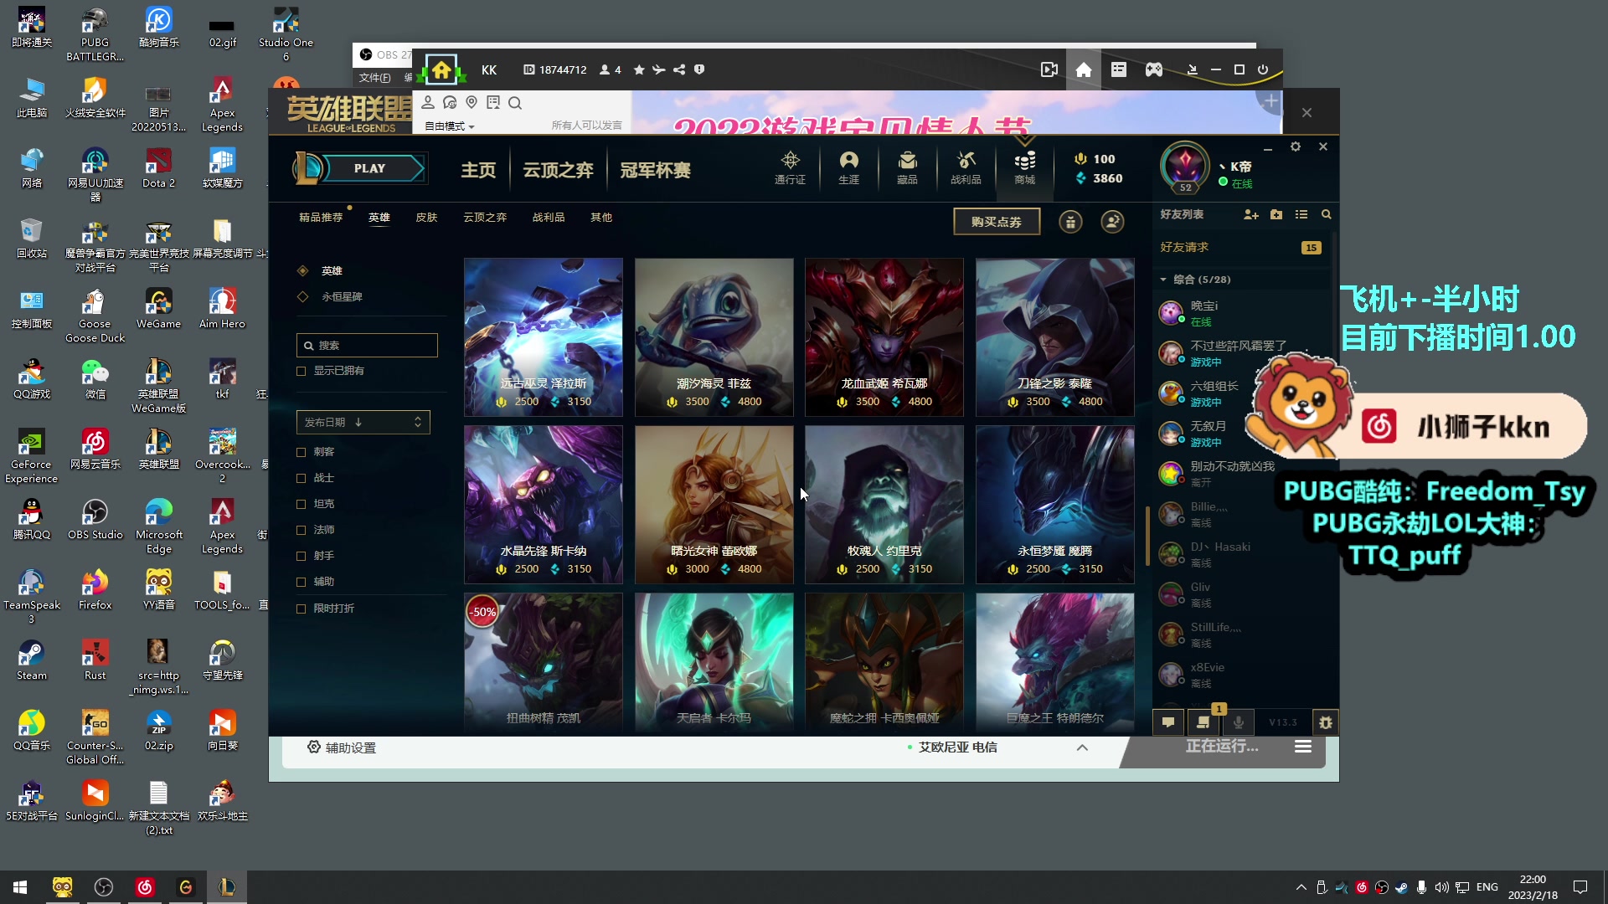This screenshot has width=1608, height=904.
Task: Open the 藏品 collection icon
Action: point(907,167)
